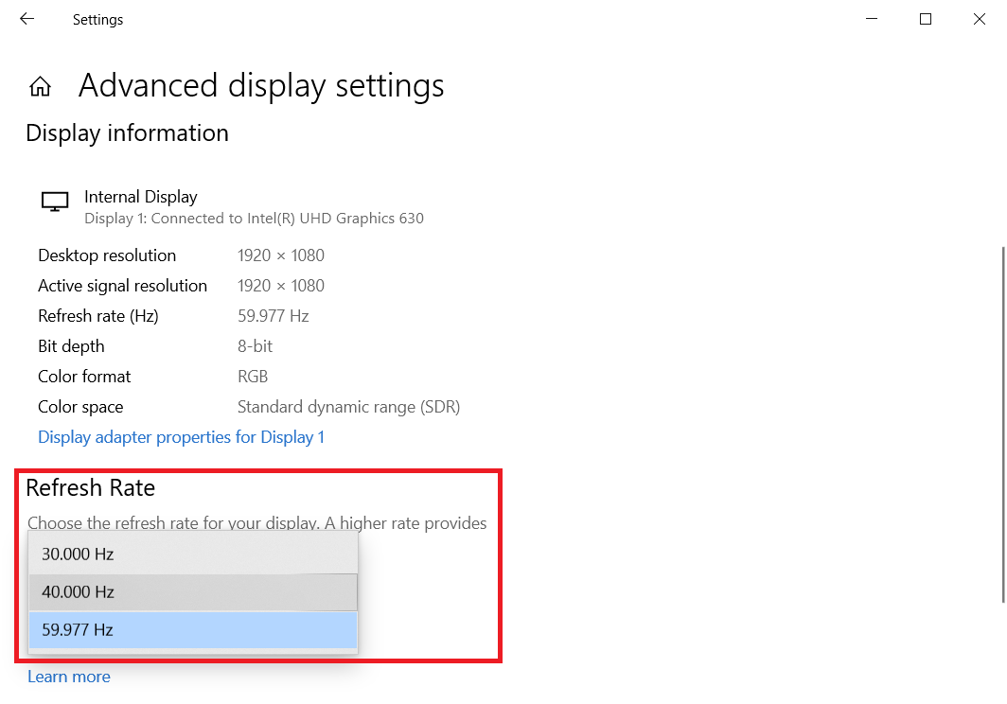1007x704 pixels.
Task: Close the Settings window
Action: pyautogui.click(x=980, y=19)
